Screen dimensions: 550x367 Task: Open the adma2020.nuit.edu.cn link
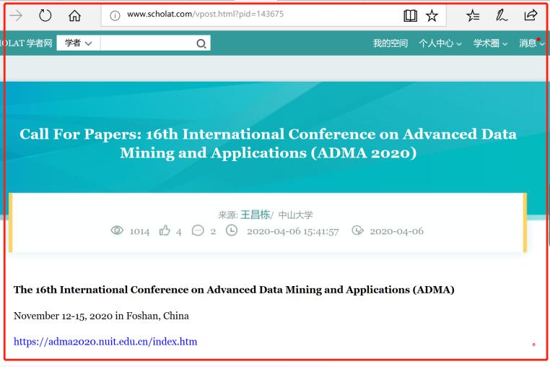coord(105,341)
